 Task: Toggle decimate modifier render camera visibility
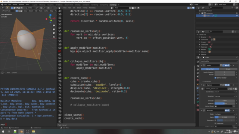[228, 111]
